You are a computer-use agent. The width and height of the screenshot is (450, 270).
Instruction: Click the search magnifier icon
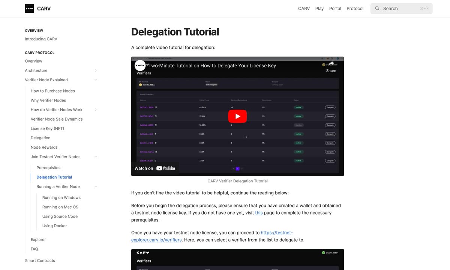pyautogui.click(x=377, y=8)
